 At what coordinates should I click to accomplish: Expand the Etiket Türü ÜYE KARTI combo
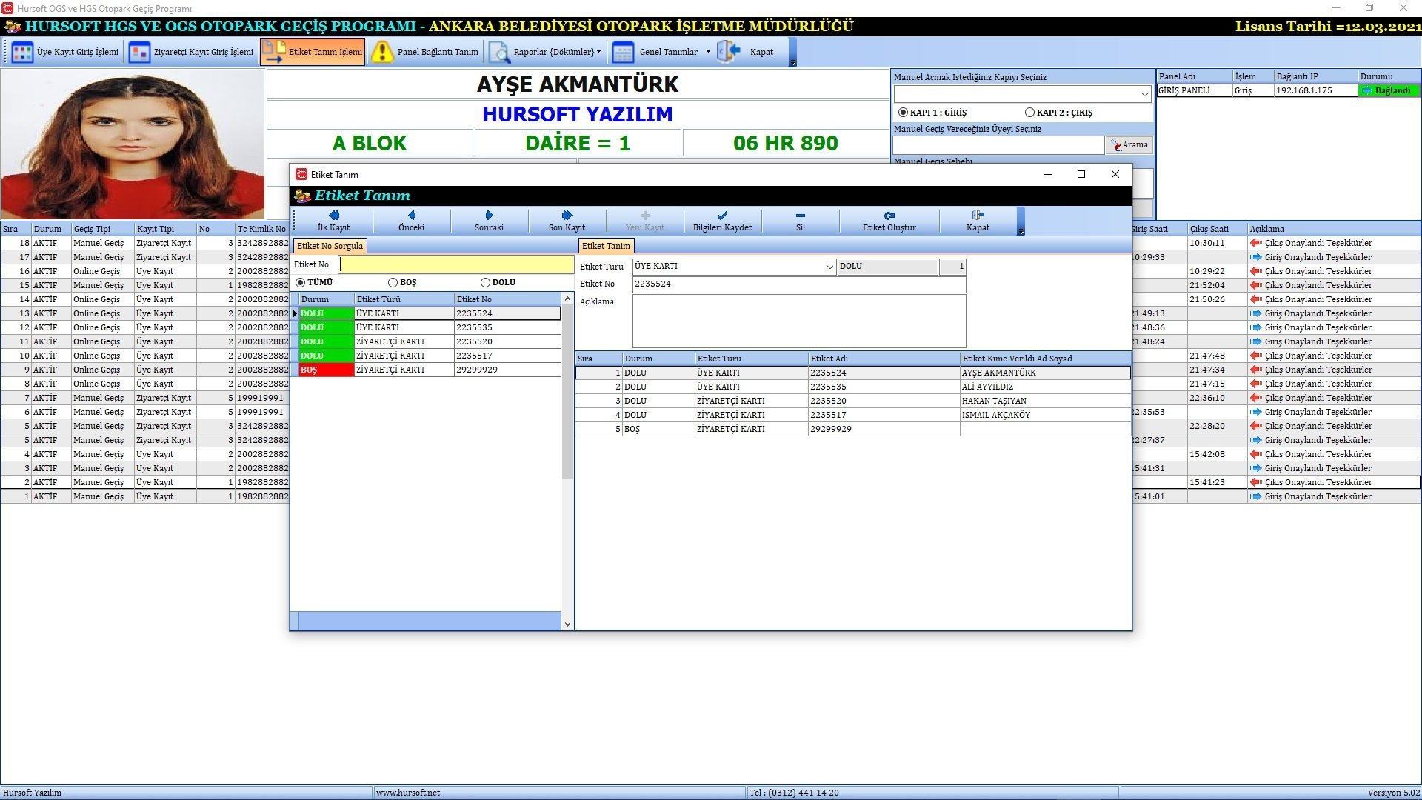(x=829, y=266)
